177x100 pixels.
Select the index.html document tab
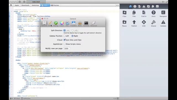[36, 2]
